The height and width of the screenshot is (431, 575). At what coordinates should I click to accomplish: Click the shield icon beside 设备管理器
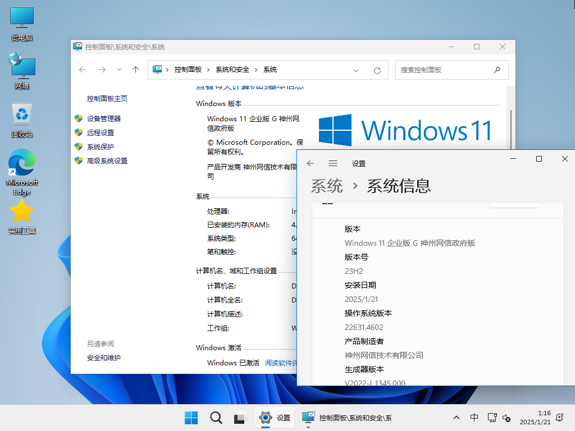click(x=79, y=118)
